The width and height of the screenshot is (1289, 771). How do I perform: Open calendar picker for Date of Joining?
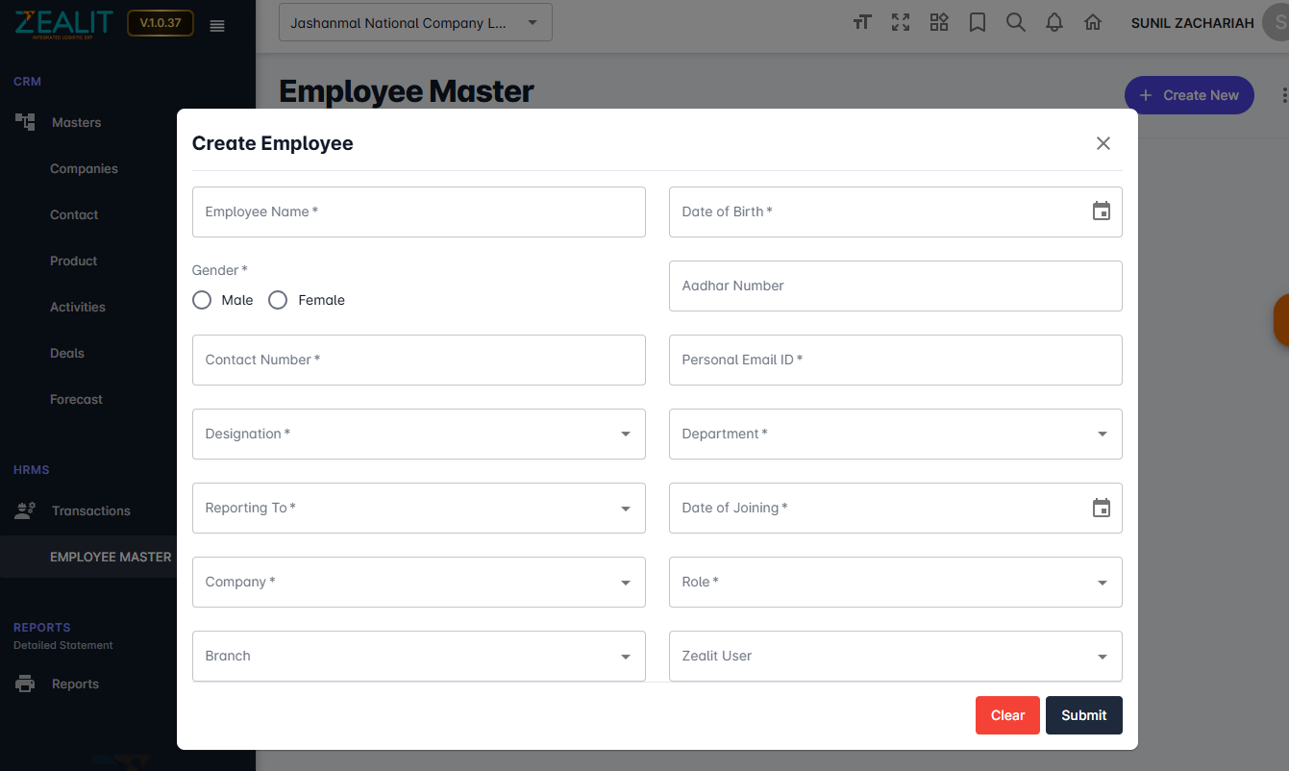pyautogui.click(x=1102, y=508)
